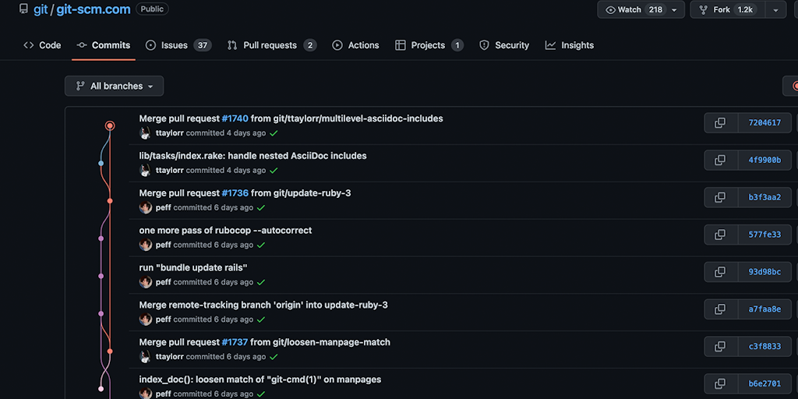Click peff avatar on rubocop commit row
The height and width of the screenshot is (399, 798).
[x=146, y=245]
